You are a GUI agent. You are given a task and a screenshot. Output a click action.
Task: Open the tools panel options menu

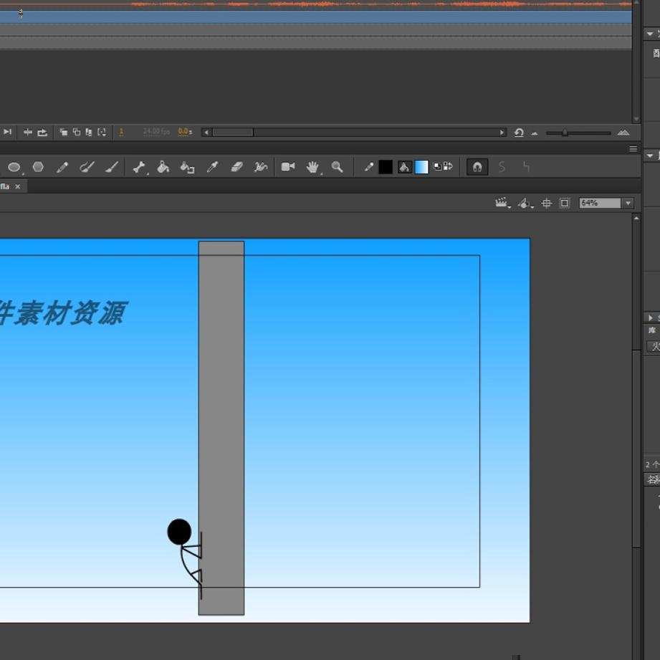[x=633, y=148]
